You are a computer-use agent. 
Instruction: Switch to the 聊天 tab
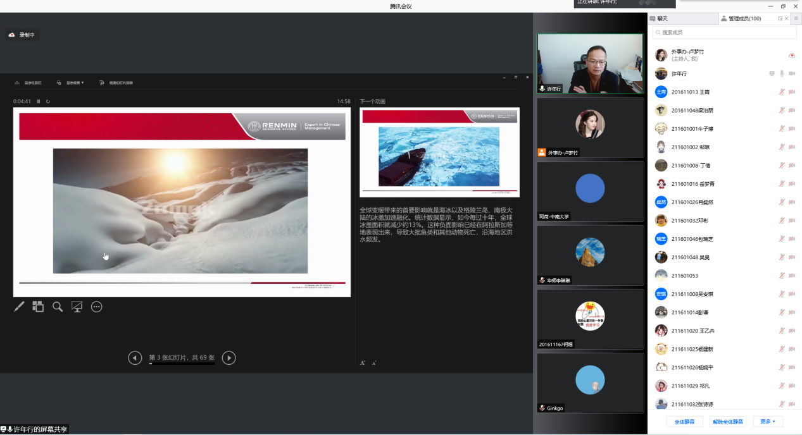[x=662, y=19]
